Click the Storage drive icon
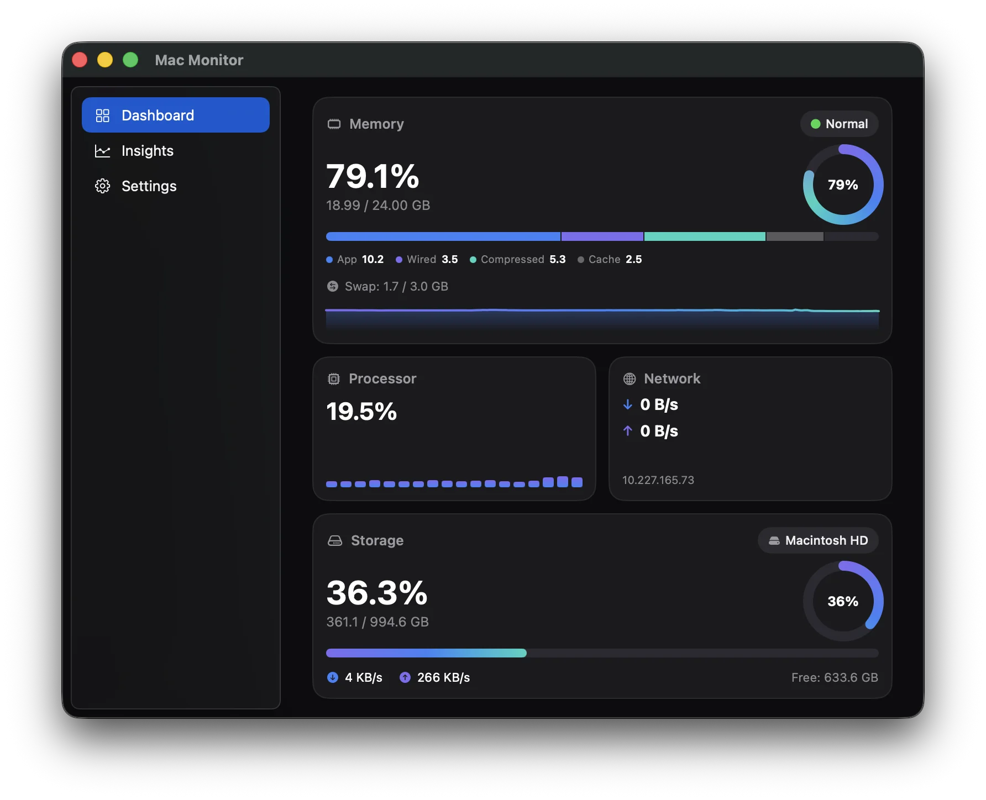Viewport: 986px width, 800px height. (x=335, y=540)
